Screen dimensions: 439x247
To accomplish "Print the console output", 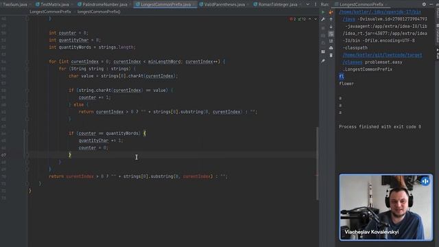I will click(x=331, y=48).
